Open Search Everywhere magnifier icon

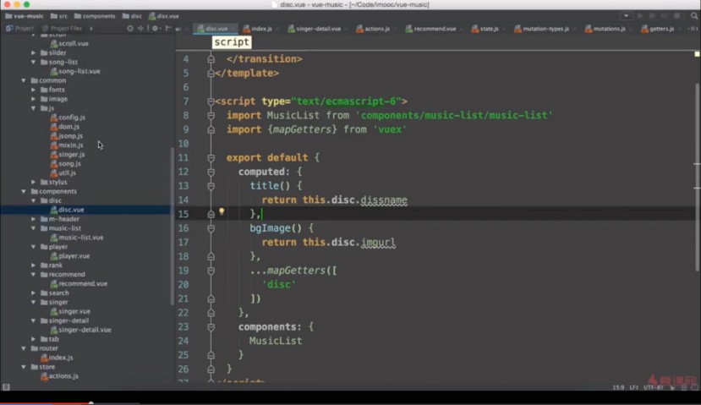click(x=694, y=16)
